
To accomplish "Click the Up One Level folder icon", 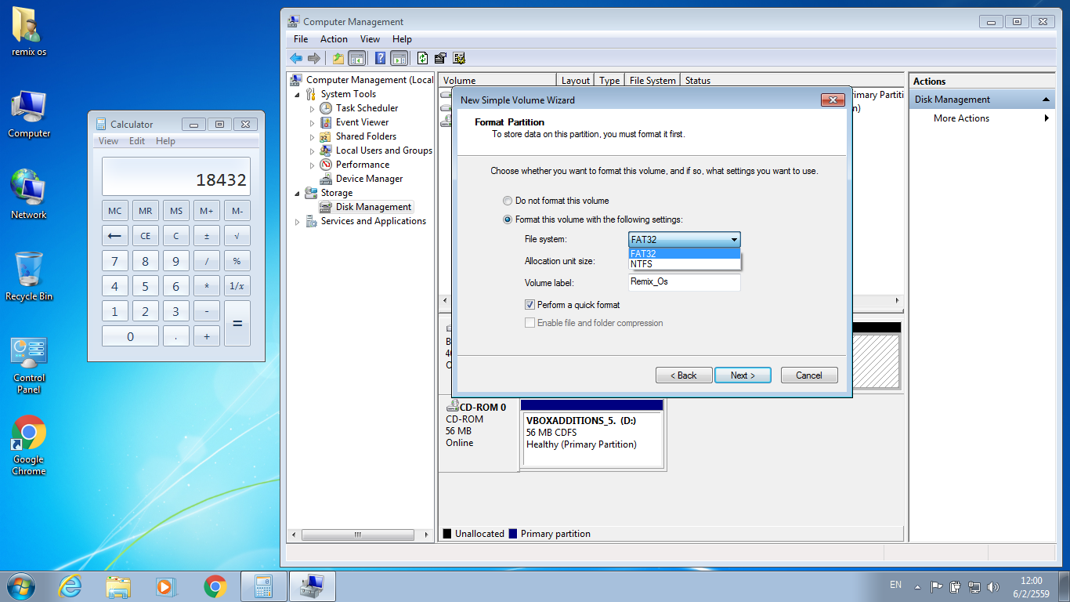I will tap(338, 58).
